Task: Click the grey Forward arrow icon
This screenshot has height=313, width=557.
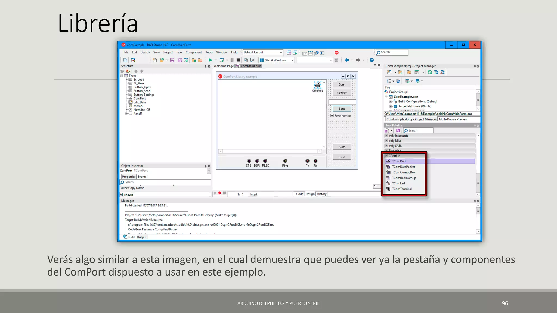Action: click(x=358, y=60)
